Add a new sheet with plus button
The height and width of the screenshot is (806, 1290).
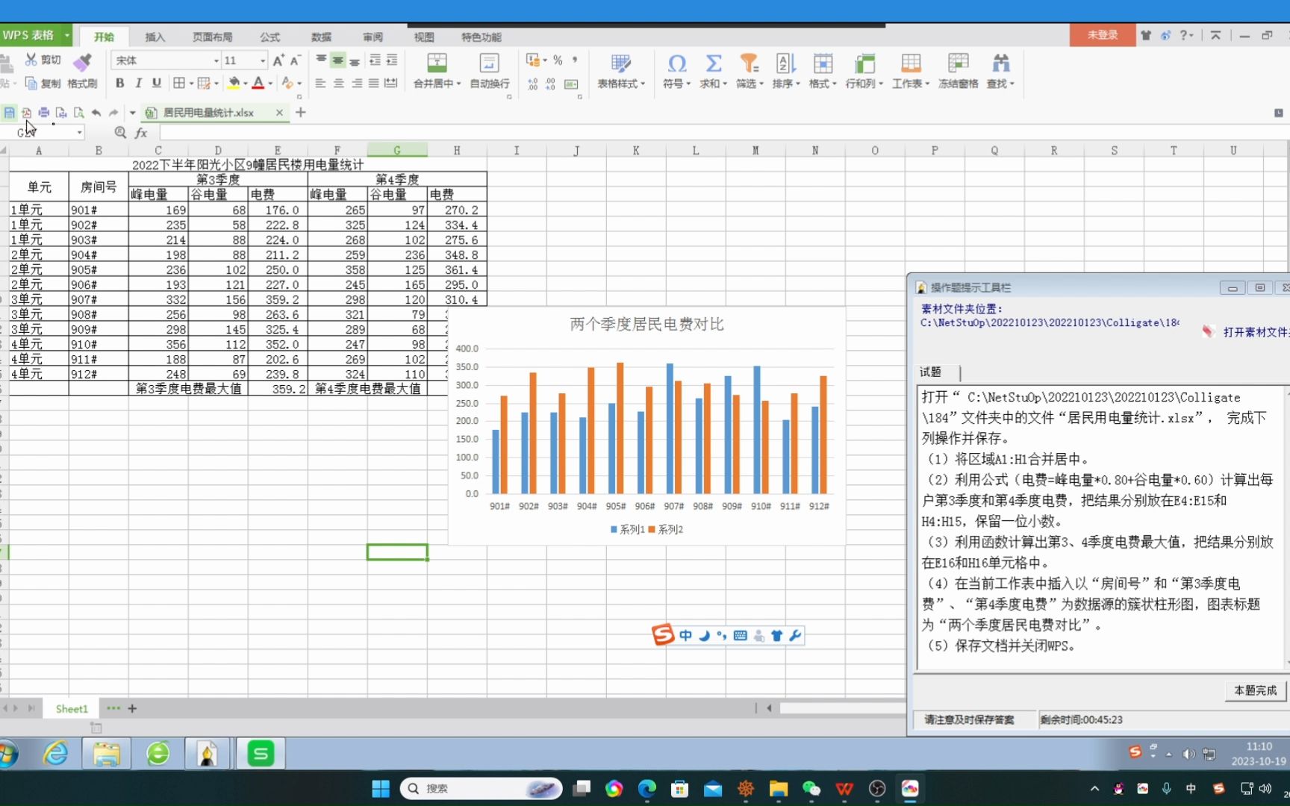[132, 708]
